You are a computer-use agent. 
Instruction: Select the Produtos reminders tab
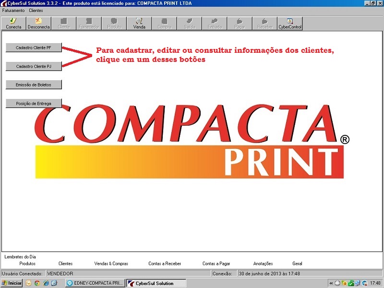(27, 264)
